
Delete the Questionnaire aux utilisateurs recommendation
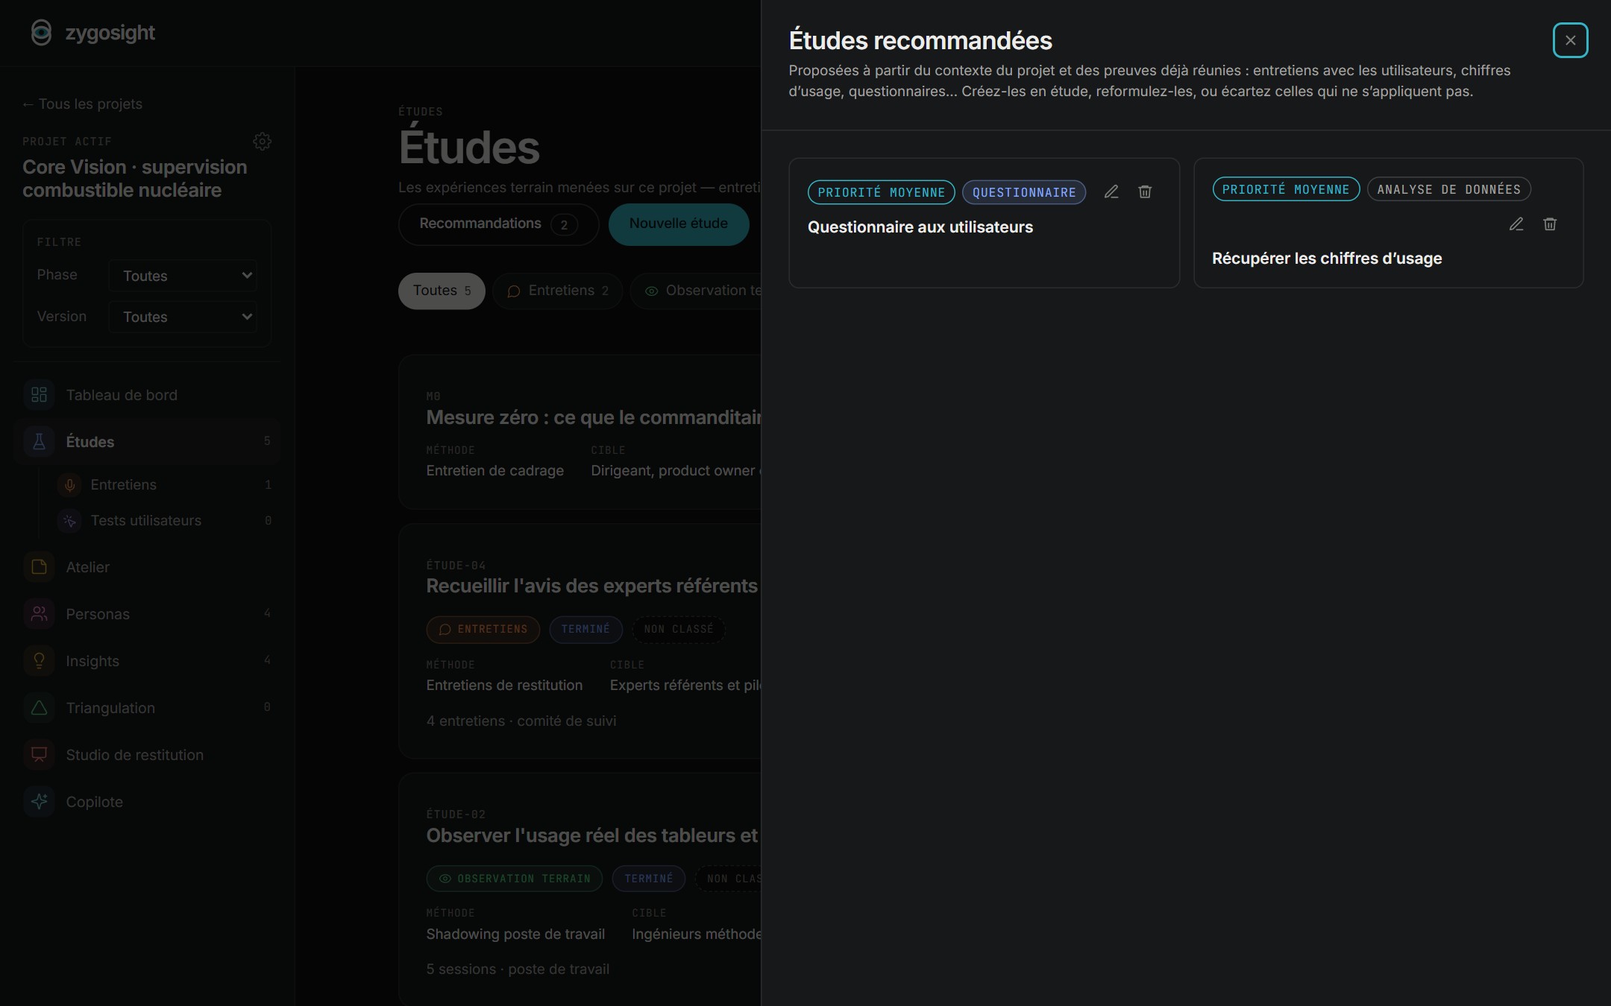click(1145, 192)
